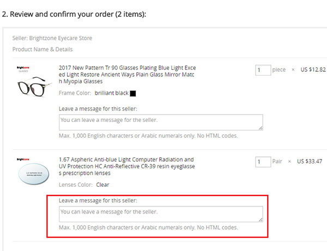
Task: Click the Review and confirm your order heading
Action: pos(74,14)
